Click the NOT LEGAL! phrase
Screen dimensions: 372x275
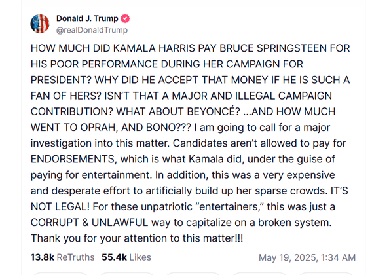60,206
